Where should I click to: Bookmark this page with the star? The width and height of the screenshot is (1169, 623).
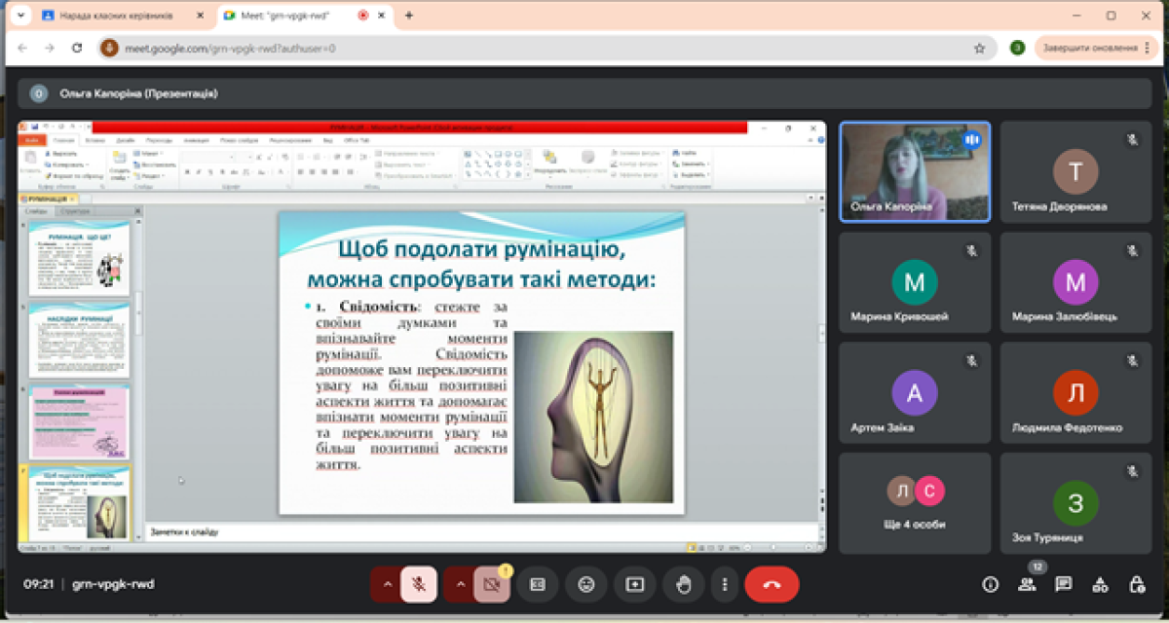(980, 48)
